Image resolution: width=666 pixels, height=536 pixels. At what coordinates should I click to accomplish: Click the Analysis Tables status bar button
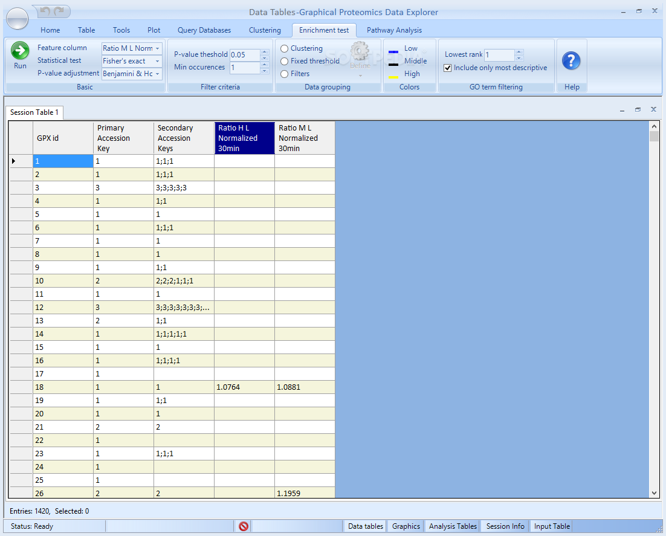tap(453, 526)
